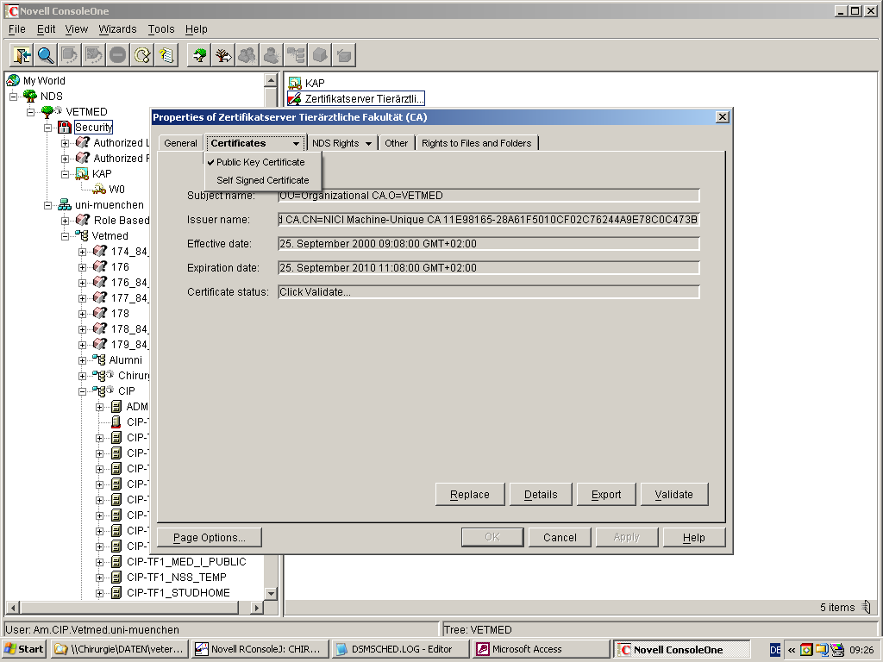Open Rights to Files and Folders tab
Image resolution: width=883 pixels, height=662 pixels.
[476, 143]
